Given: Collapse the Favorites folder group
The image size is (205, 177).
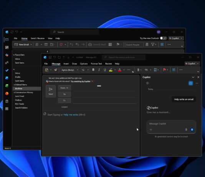Looking at the screenshot, I should [x=14, y=55].
